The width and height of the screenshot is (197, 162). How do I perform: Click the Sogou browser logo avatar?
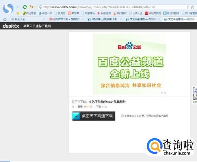point(8,8)
